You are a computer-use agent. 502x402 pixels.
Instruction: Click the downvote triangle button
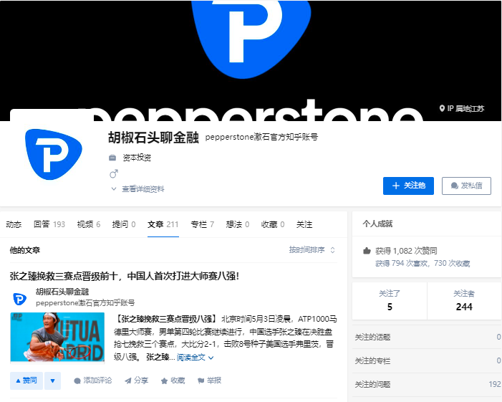52,381
